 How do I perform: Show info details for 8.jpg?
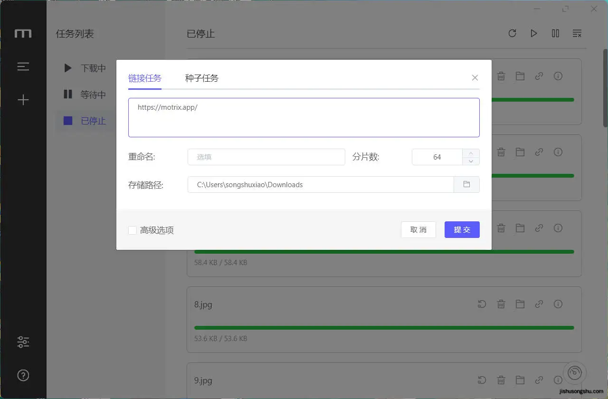[x=558, y=304]
